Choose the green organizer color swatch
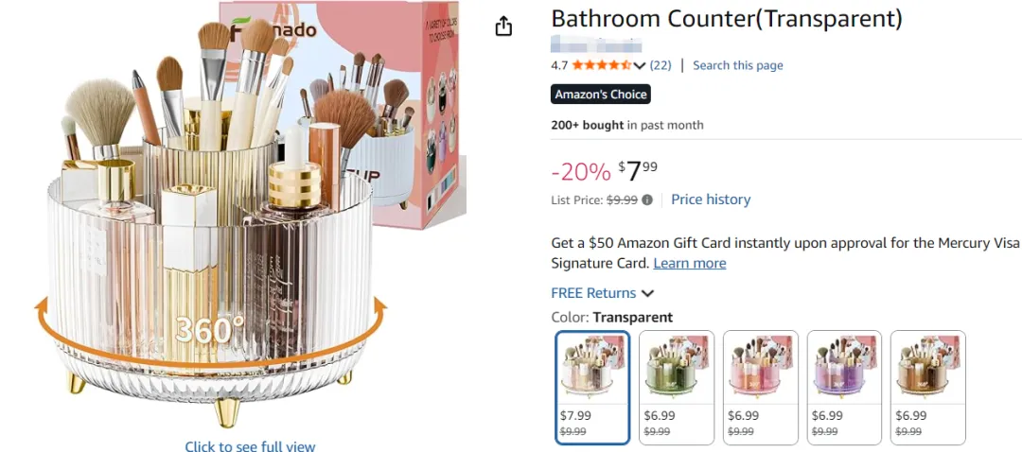Viewport: 1022px width, 452px height. pos(675,387)
